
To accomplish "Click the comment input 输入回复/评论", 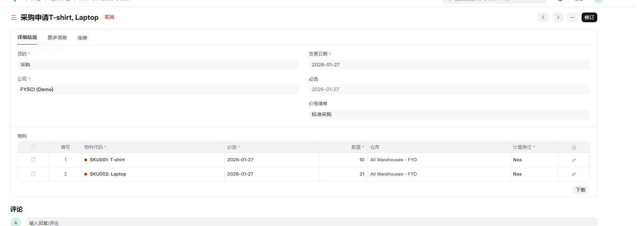I will [x=312, y=222].
